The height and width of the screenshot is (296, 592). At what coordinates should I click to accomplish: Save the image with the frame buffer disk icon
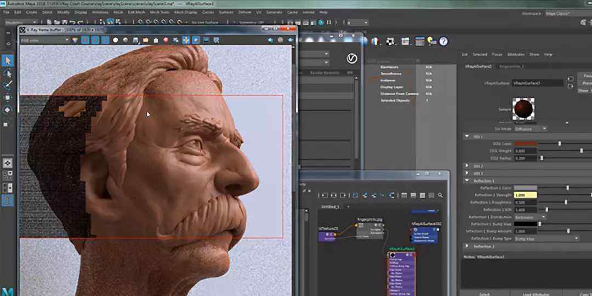[135, 40]
